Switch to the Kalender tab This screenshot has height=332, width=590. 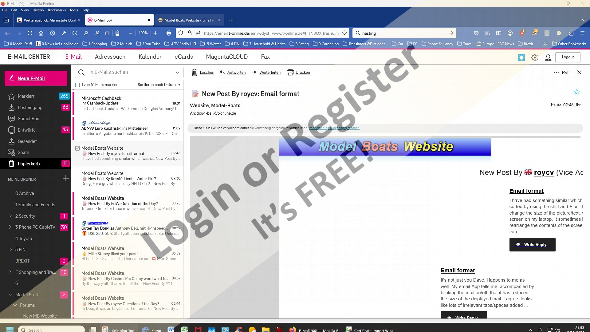[150, 57]
